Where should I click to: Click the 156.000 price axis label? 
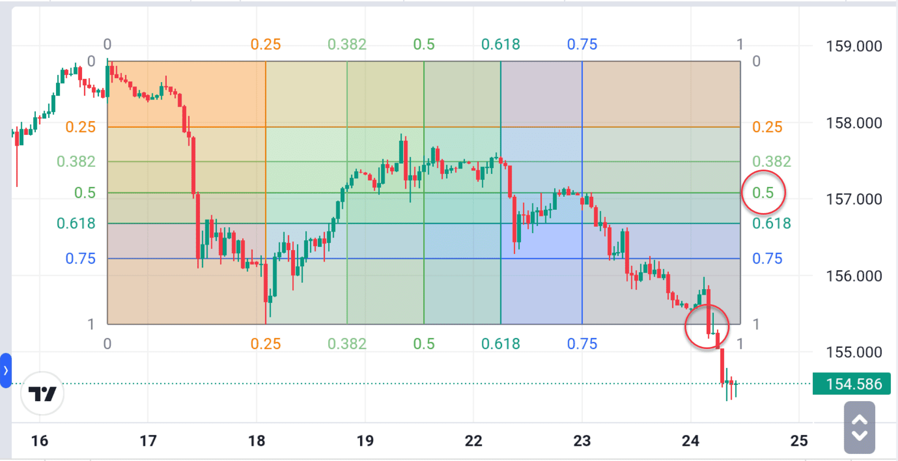point(854,276)
